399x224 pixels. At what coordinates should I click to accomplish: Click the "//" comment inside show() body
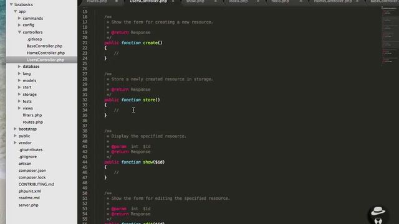point(117,172)
